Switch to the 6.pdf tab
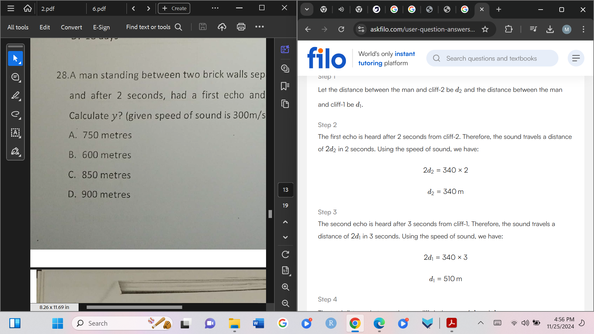This screenshot has height=334, width=594. (99, 9)
